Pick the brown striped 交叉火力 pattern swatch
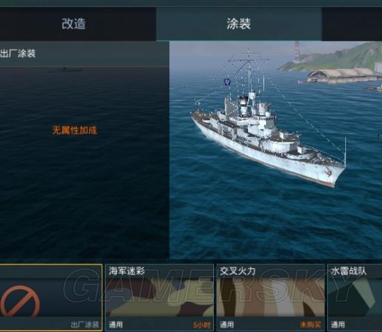The width and height of the screenshot is (382, 332). (270, 297)
